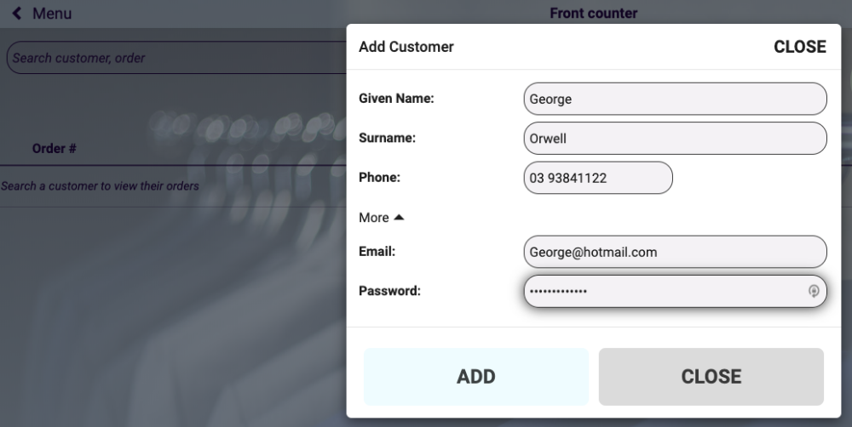Dismiss dialog with top-right CLOSE link

coord(799,48)
